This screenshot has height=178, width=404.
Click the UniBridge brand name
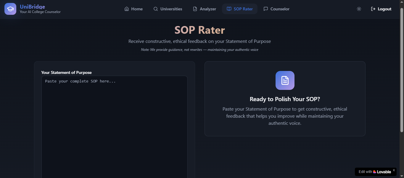tap(32, 7)
